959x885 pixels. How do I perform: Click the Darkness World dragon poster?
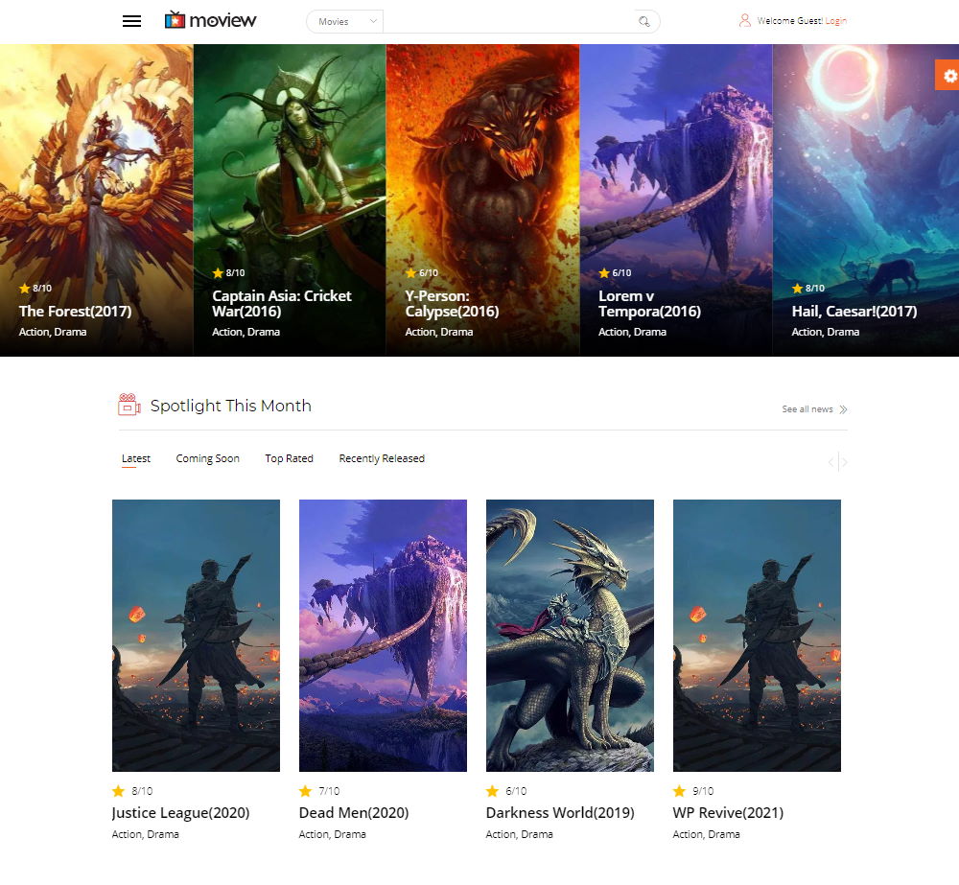point(570,636)
